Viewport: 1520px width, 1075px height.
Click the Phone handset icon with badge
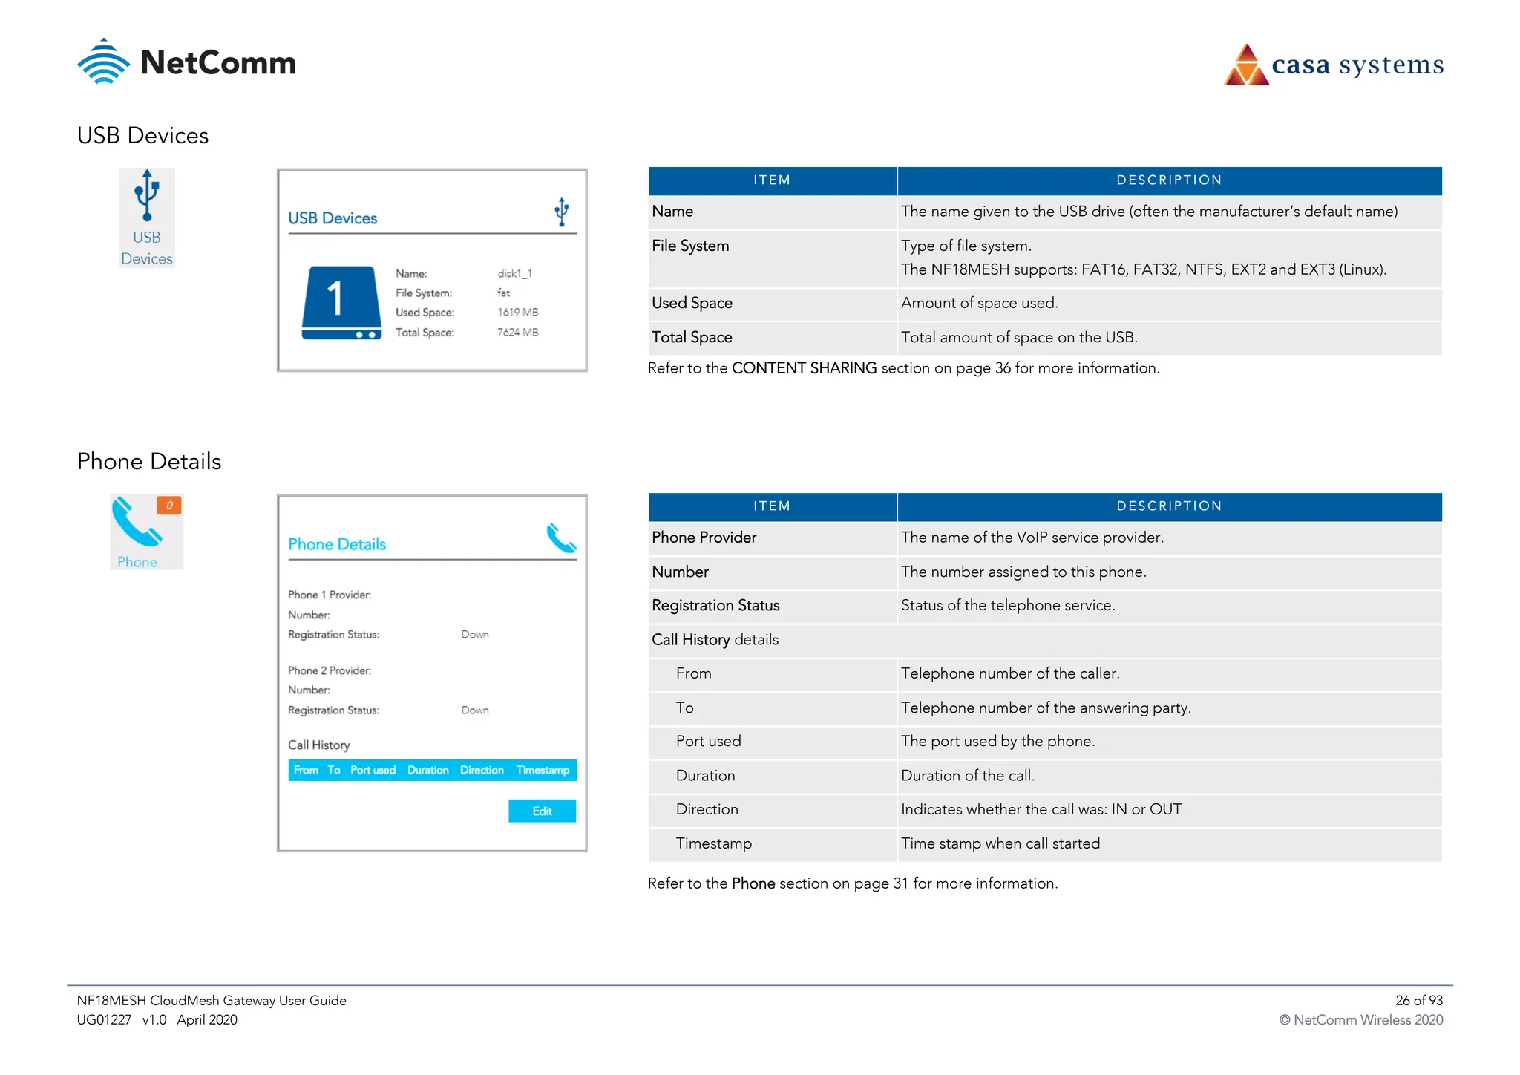tap(137, 522)
